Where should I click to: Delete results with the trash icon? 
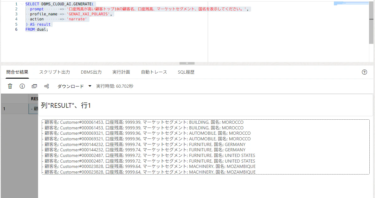[10, 86]
